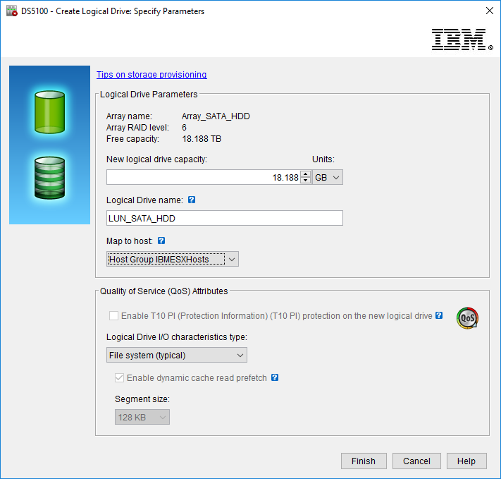Toggle Enable dynamic cache read prefetch checkbox
Image resolution: width=501 pixels, height=479 pixels.
click(120, 378)
